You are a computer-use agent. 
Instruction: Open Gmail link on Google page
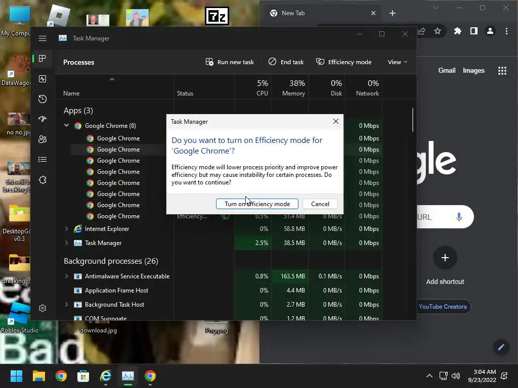pos(447,70)
